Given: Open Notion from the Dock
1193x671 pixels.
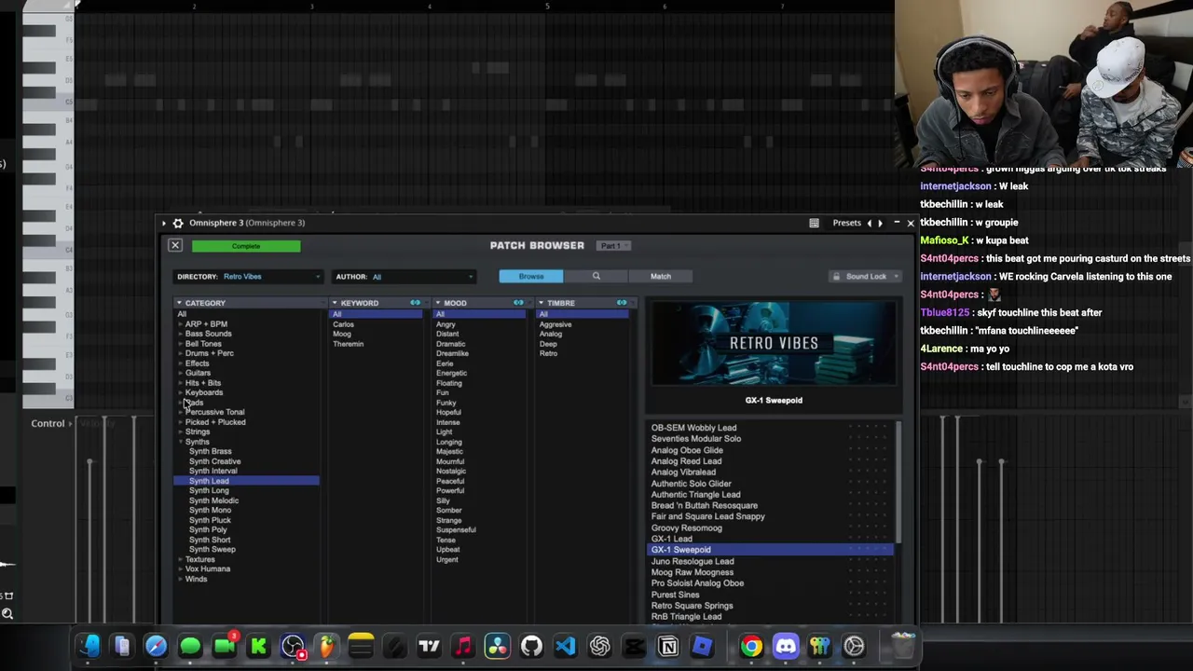Looking at the screenshot, I should click(668, 646).
